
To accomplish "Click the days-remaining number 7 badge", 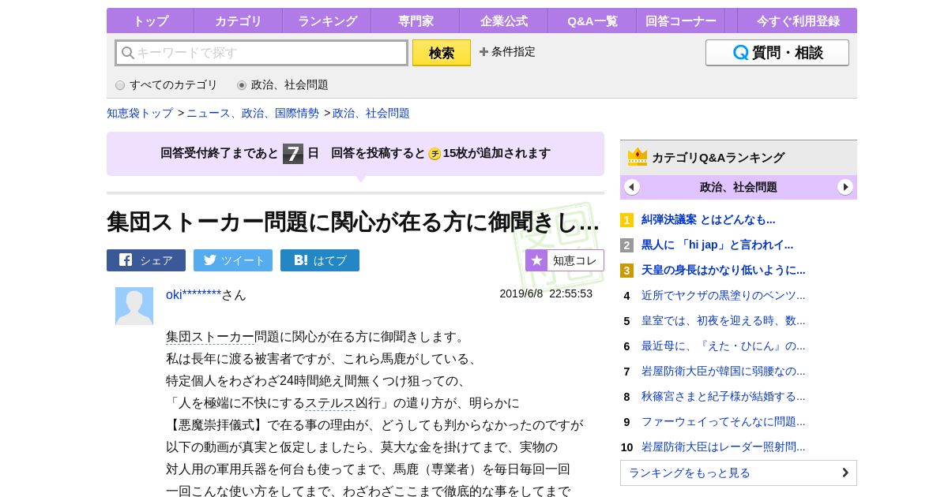I will 293,154.
